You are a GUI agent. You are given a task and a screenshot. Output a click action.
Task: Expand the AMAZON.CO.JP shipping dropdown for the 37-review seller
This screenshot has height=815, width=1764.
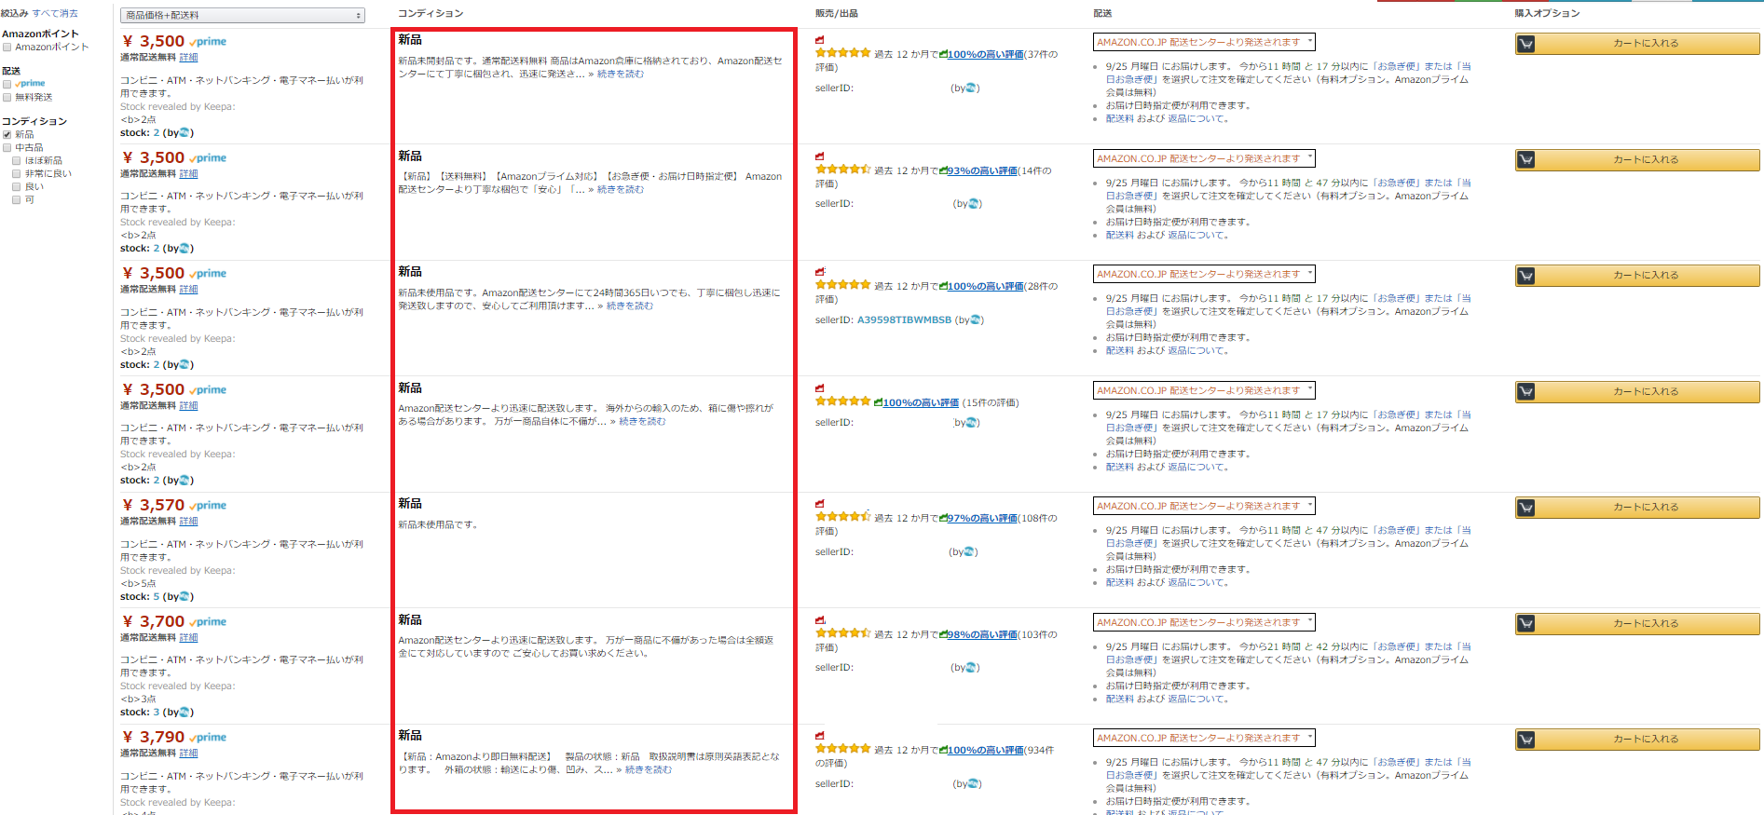point(1204,42)
